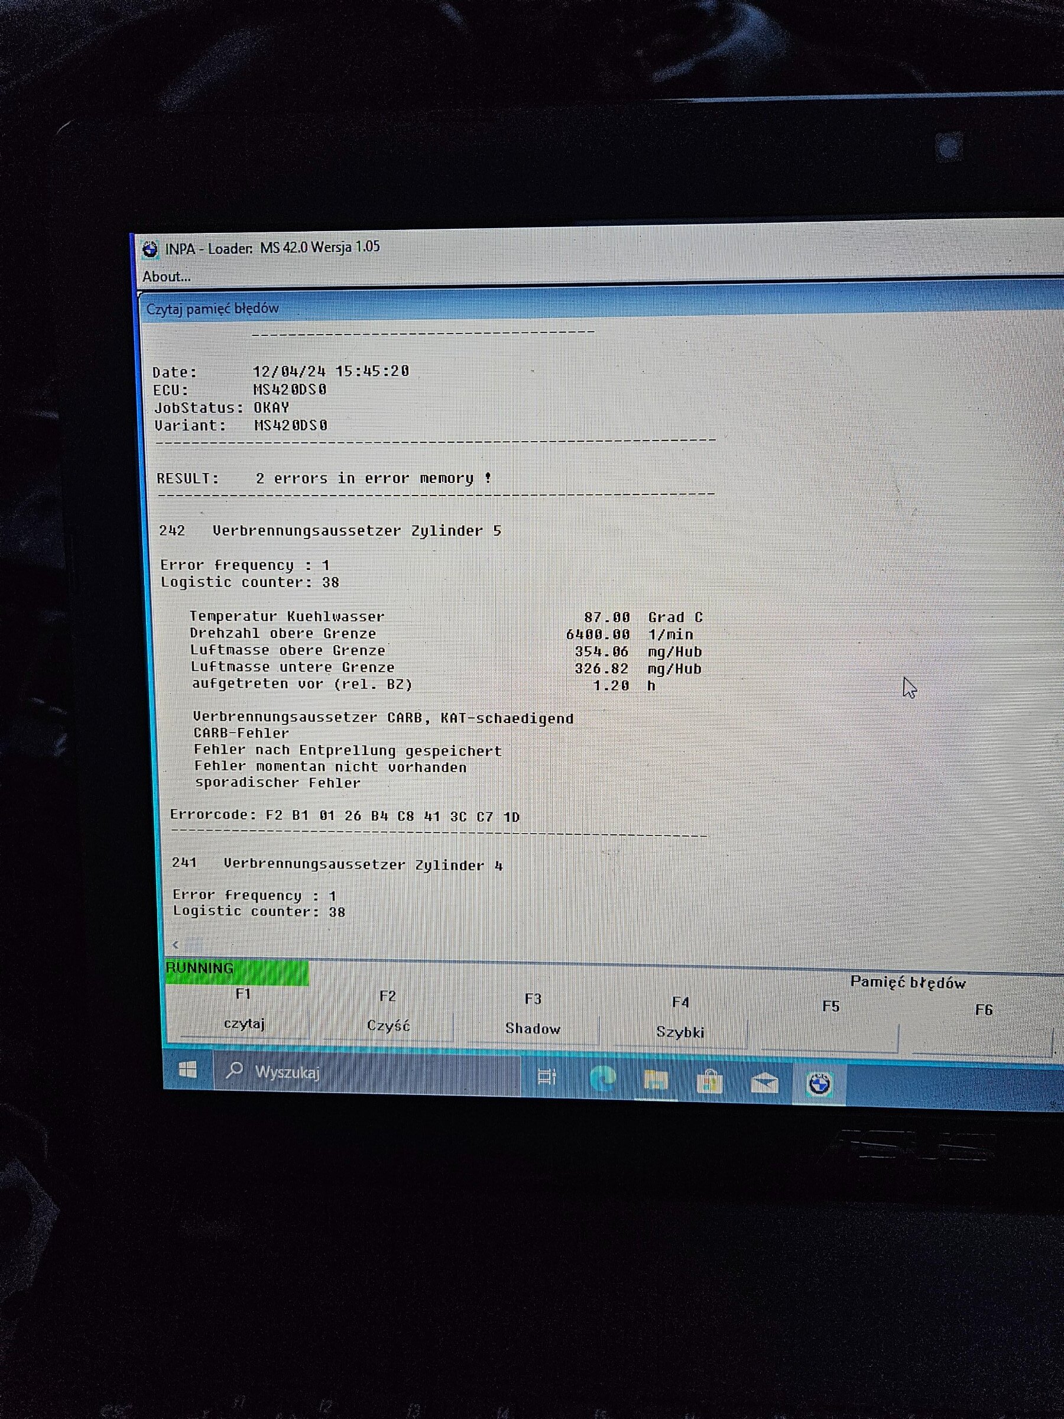Click the 'ECU: MS420DS0' line

240,390
